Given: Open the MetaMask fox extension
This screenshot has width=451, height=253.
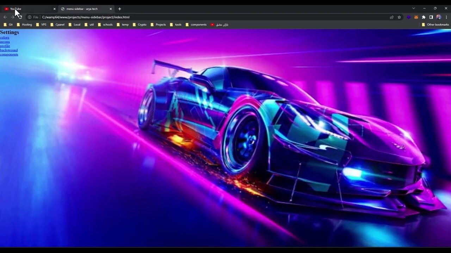Looking at the screenshot, I should pyautogui.click(x=416, y=17).
